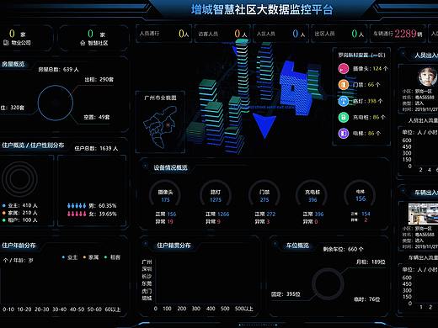Click the male resident figures icon row

[77, 206]
